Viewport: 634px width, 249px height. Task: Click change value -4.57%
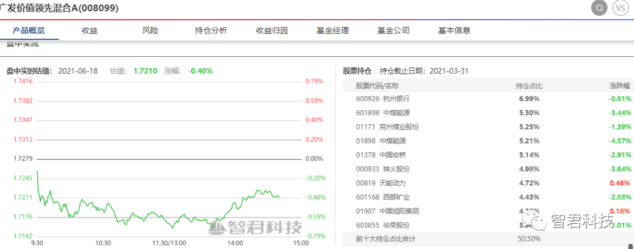tap(619, 141)
